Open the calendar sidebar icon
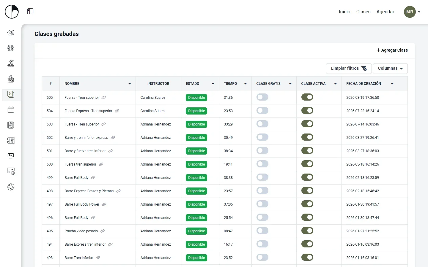The image size is (428, 267). (11, 110)
